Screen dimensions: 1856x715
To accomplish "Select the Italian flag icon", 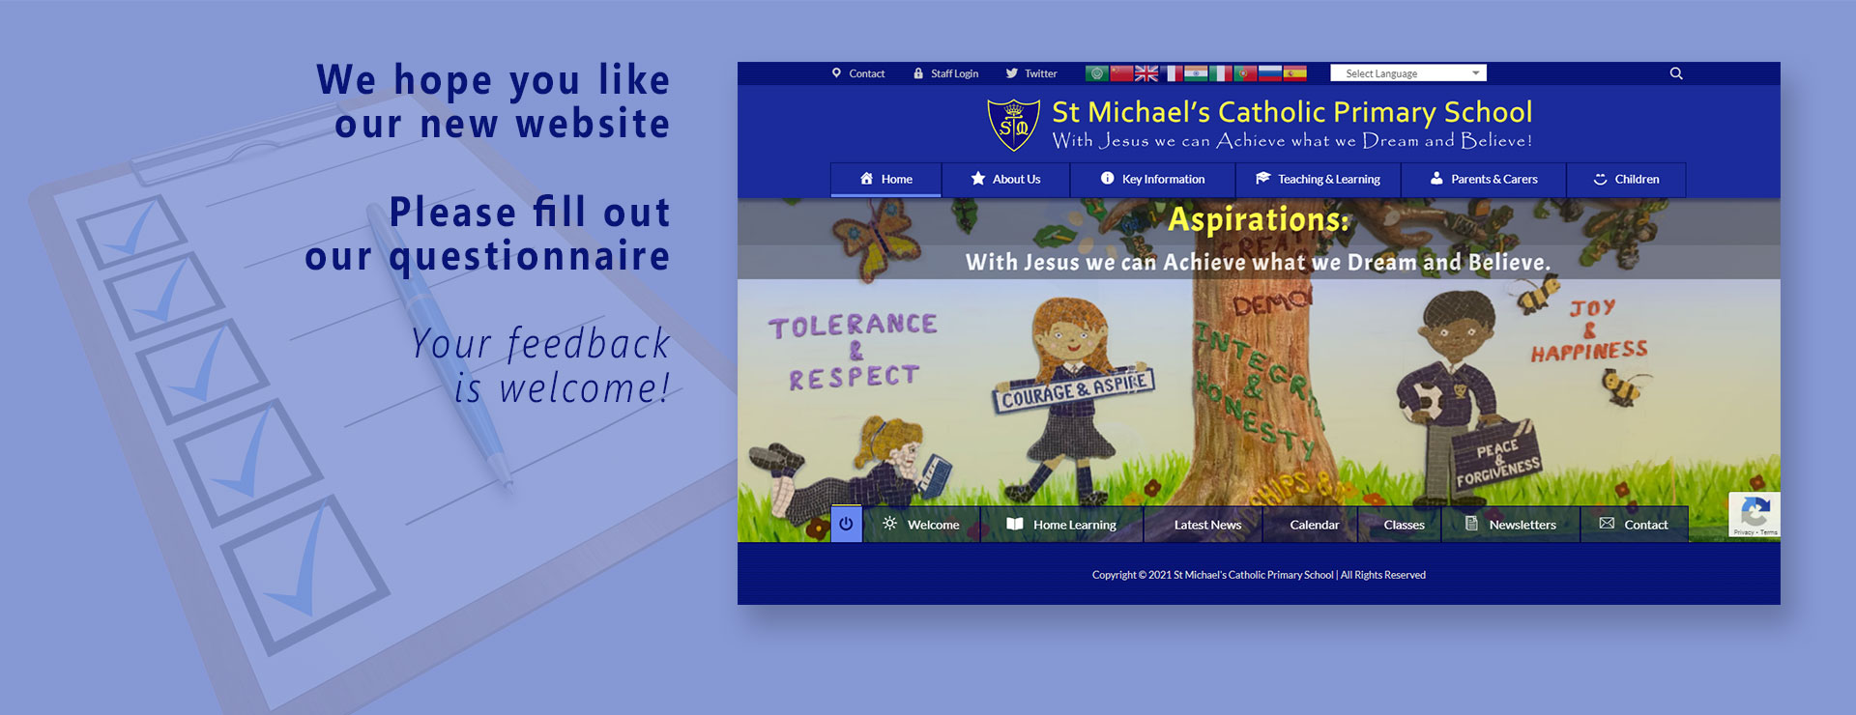I will click(x=1221, y=73).
